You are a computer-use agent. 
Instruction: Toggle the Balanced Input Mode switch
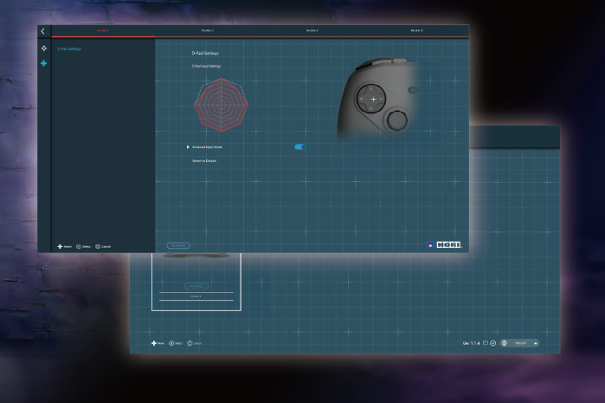tap(300, 146)
